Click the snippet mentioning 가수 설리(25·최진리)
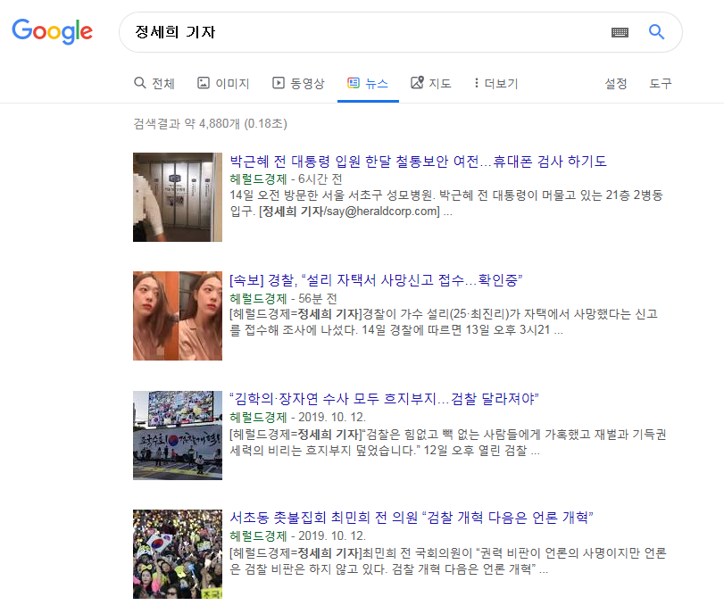The image size is (724, 614). pyautogui.click(x=444, y=322)
